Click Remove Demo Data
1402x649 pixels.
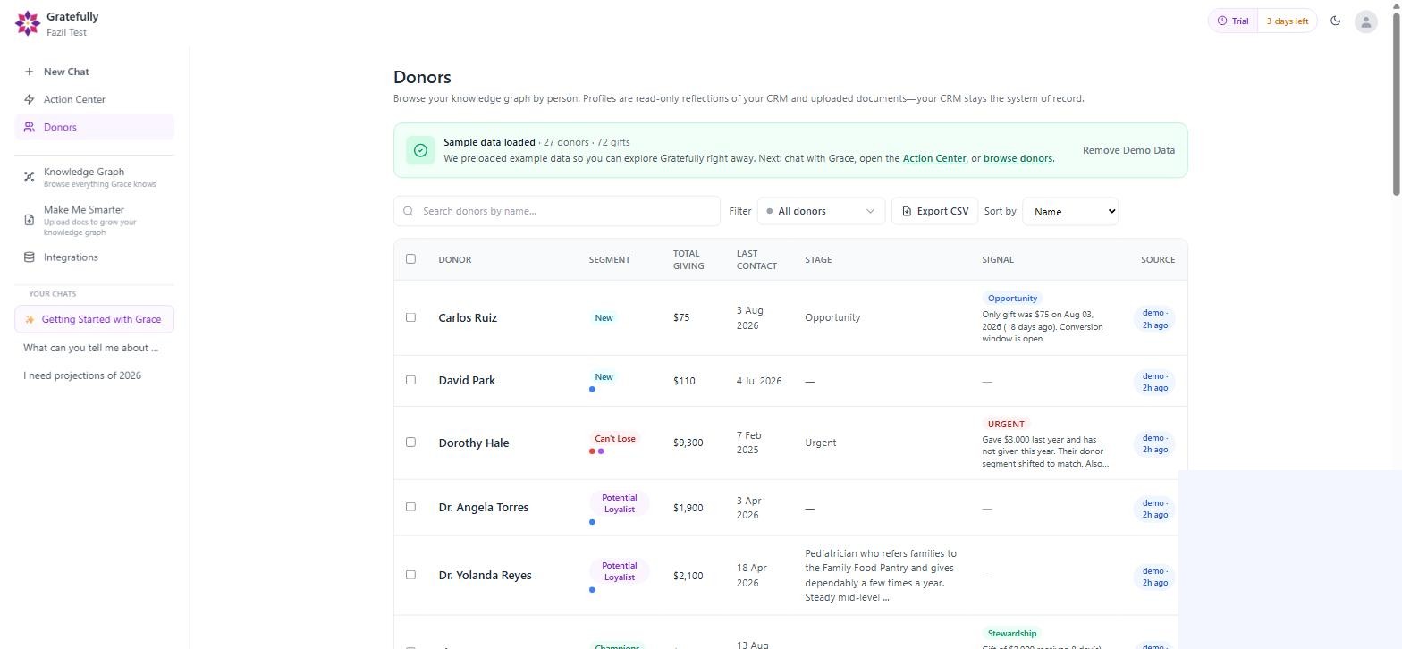pos(1128,150)
